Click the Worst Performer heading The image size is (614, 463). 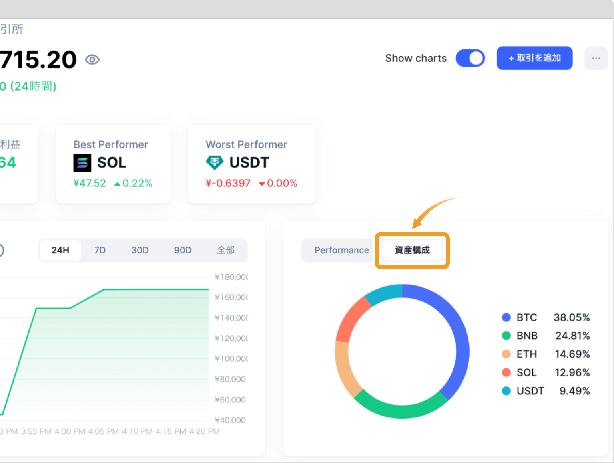pos(247,144)
